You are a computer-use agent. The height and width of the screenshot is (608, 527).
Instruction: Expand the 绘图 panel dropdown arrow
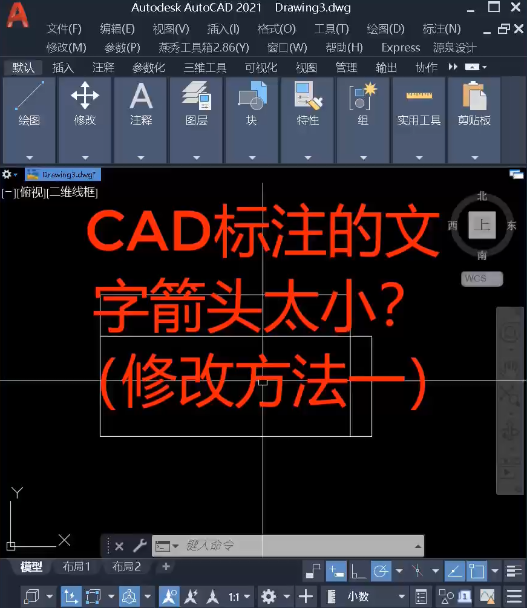point(30,158)
